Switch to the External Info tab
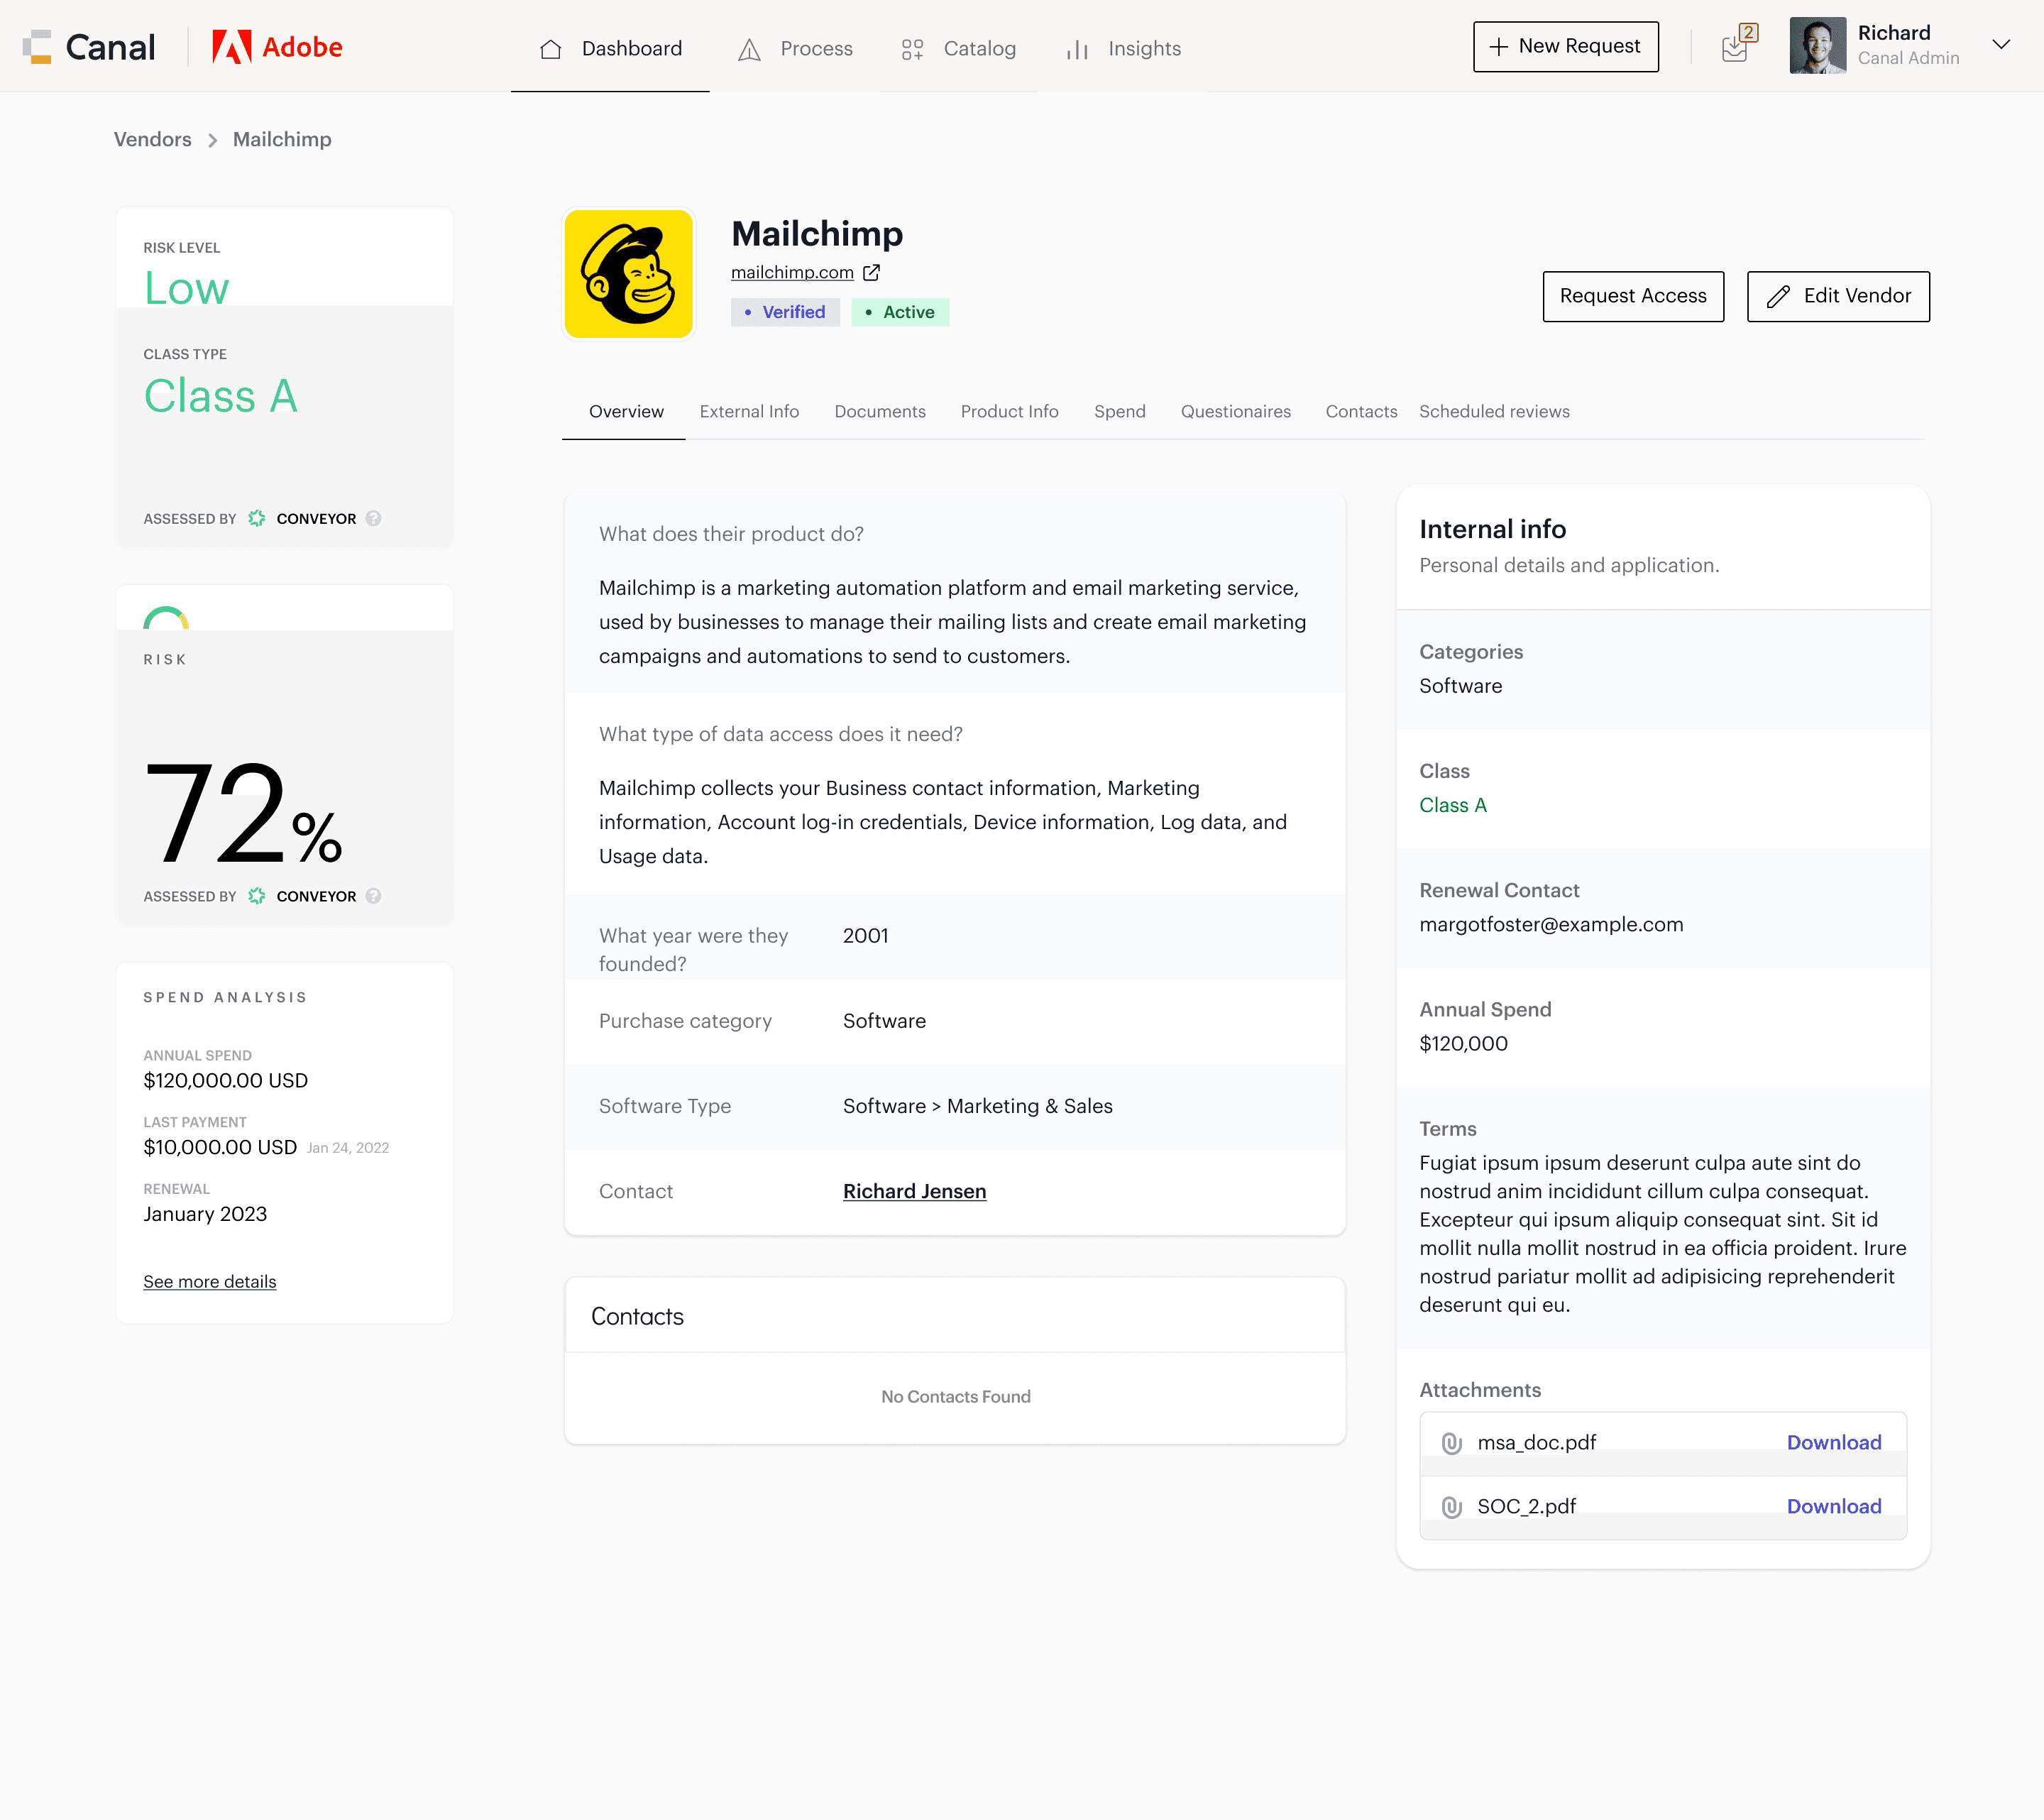This screenshot has width=2044, height=1820. point(749,412)
